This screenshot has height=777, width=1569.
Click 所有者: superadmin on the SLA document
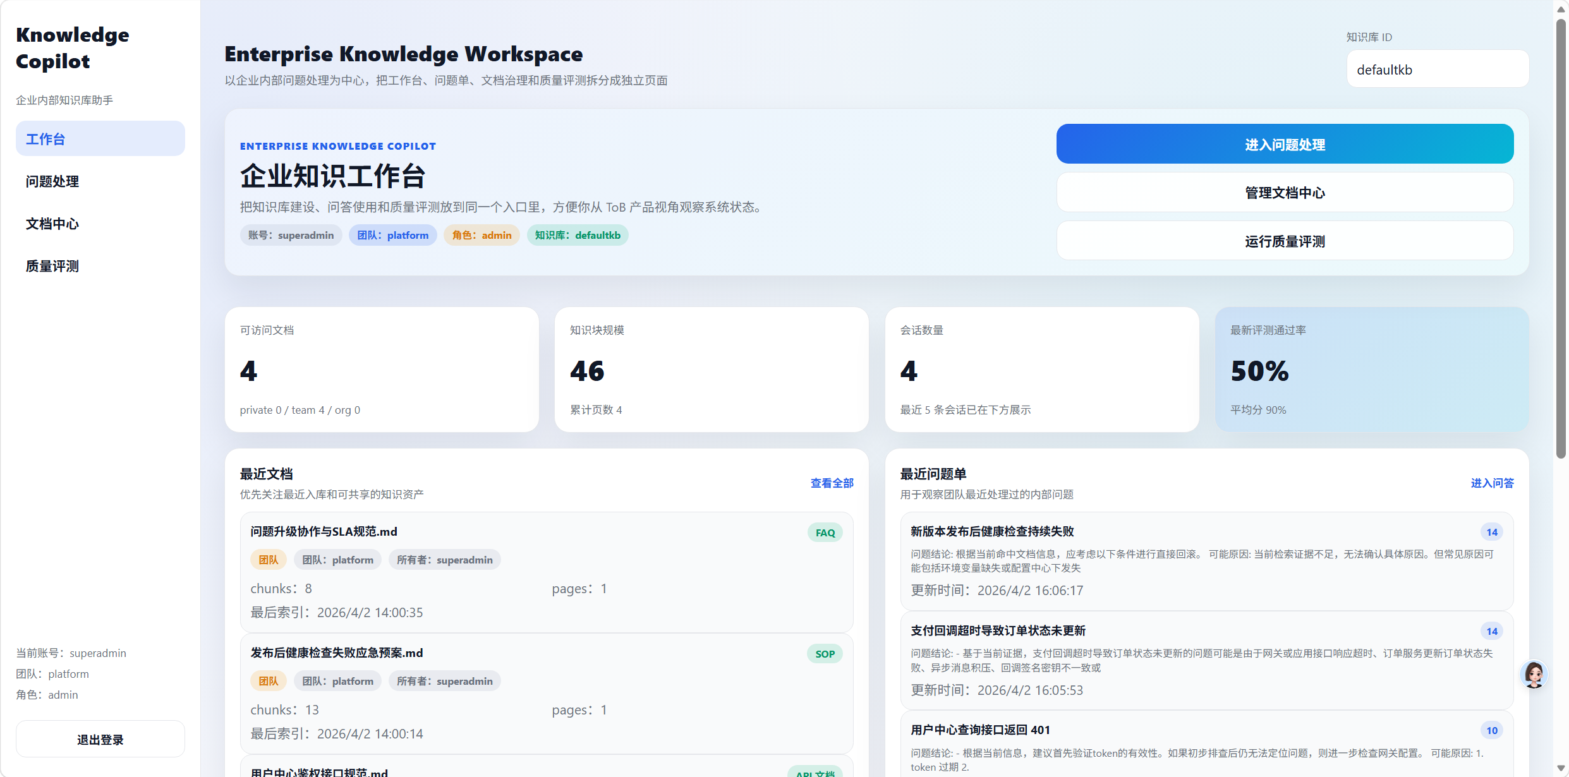pos(445,560)
